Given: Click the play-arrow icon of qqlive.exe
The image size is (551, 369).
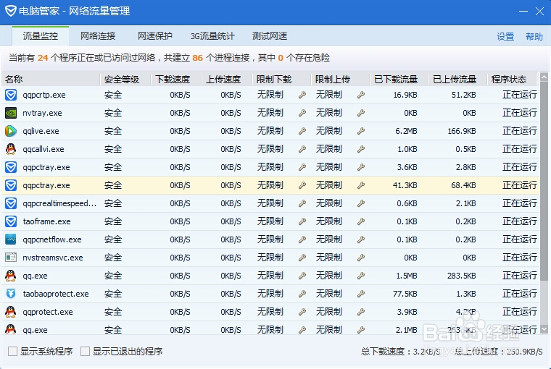Looking at the screenshot, I should tap(11, 131).
